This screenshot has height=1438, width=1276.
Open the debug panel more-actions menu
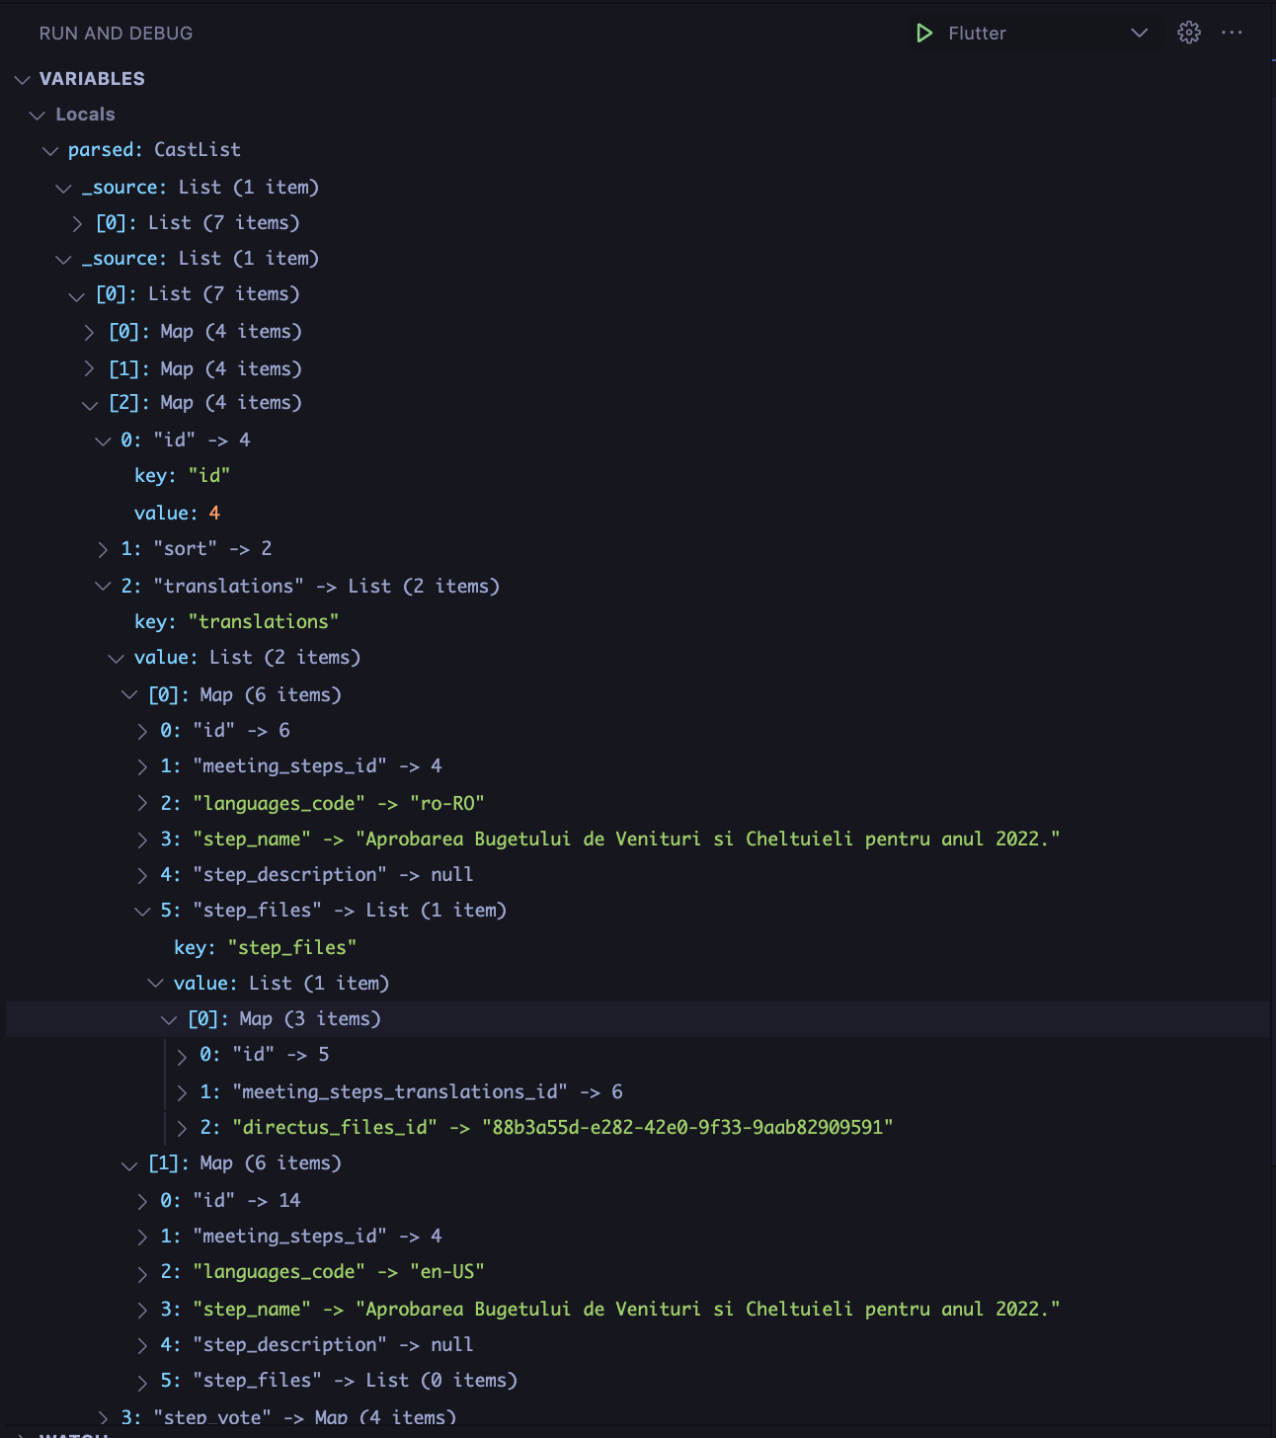coord(1232,33)
